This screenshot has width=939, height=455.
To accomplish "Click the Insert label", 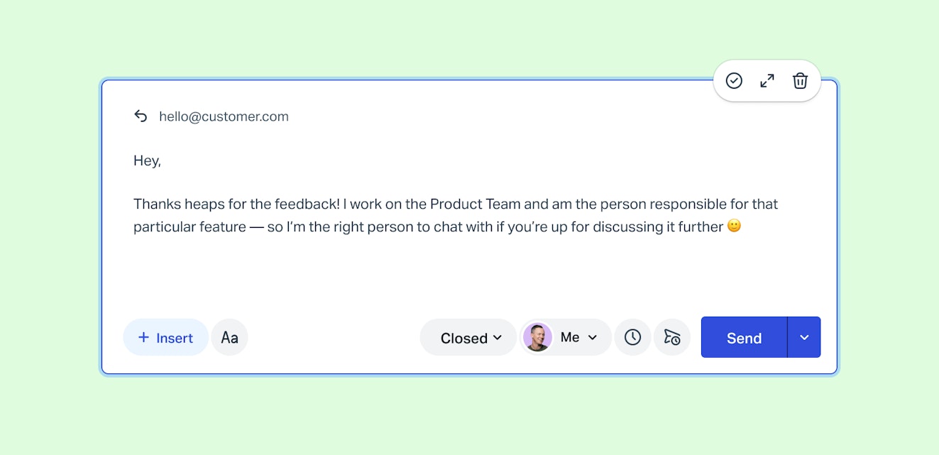I will coord(175,338).
